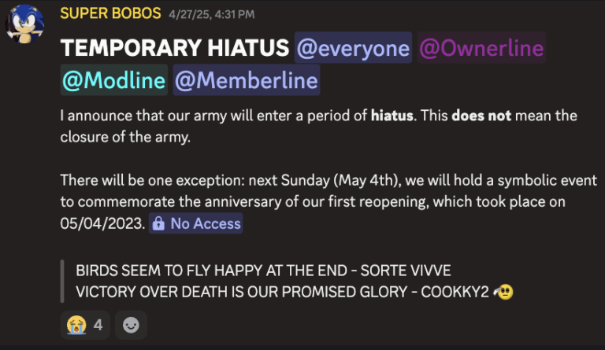Click the TEMPORARY HIATUS heading text

coord(174,50)
